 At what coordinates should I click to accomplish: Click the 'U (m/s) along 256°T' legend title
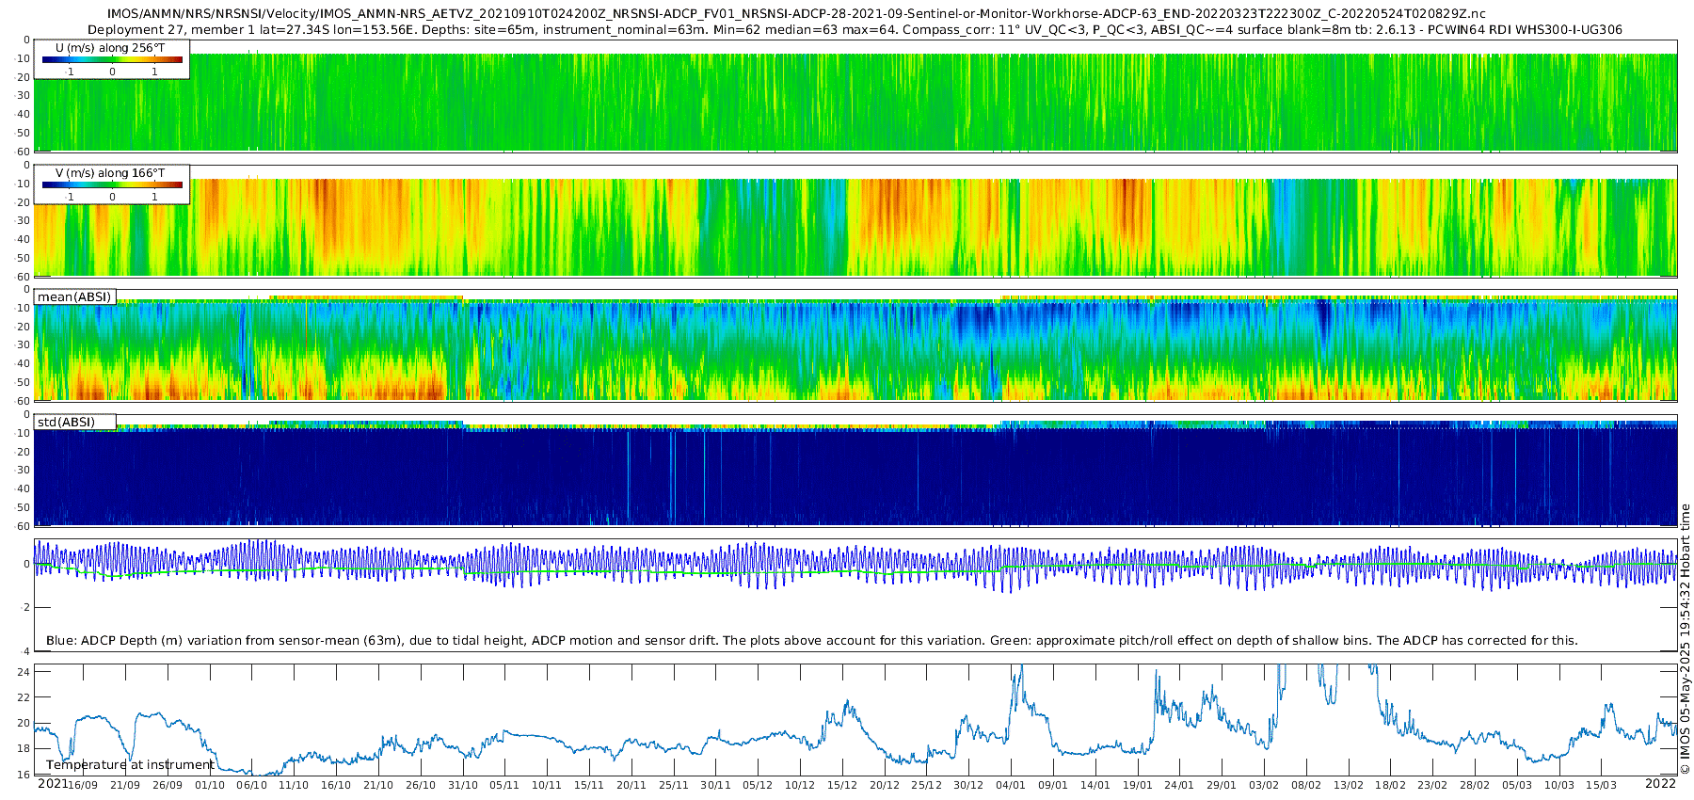click(109, 48)
